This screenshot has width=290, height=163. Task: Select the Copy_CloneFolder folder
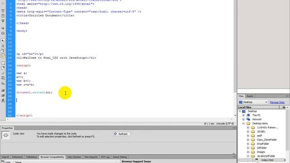[x=267, y=140]
